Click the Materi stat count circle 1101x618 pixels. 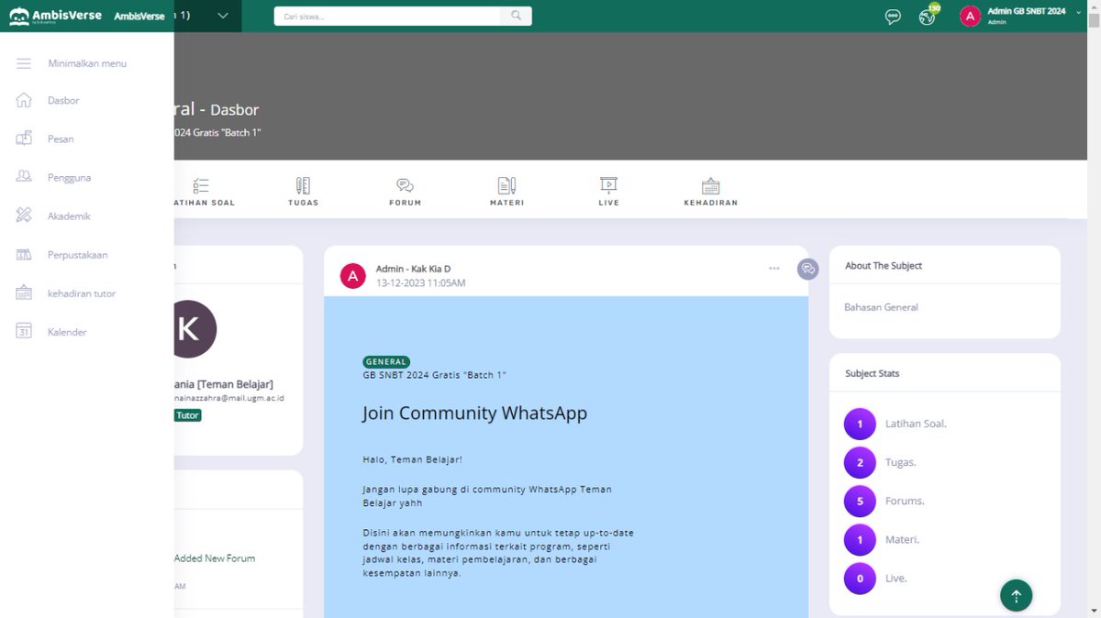tap(860, 539)
